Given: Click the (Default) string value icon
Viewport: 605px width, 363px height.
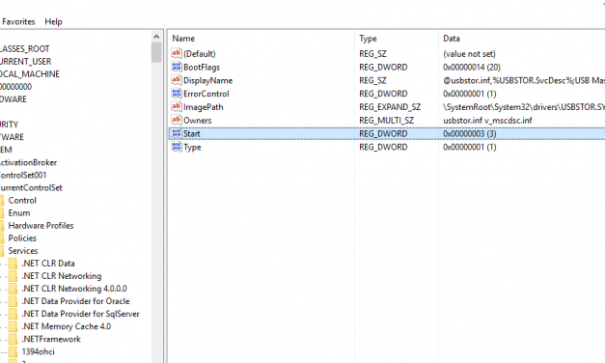Looking at the screenshot, I should pos(177,53).
